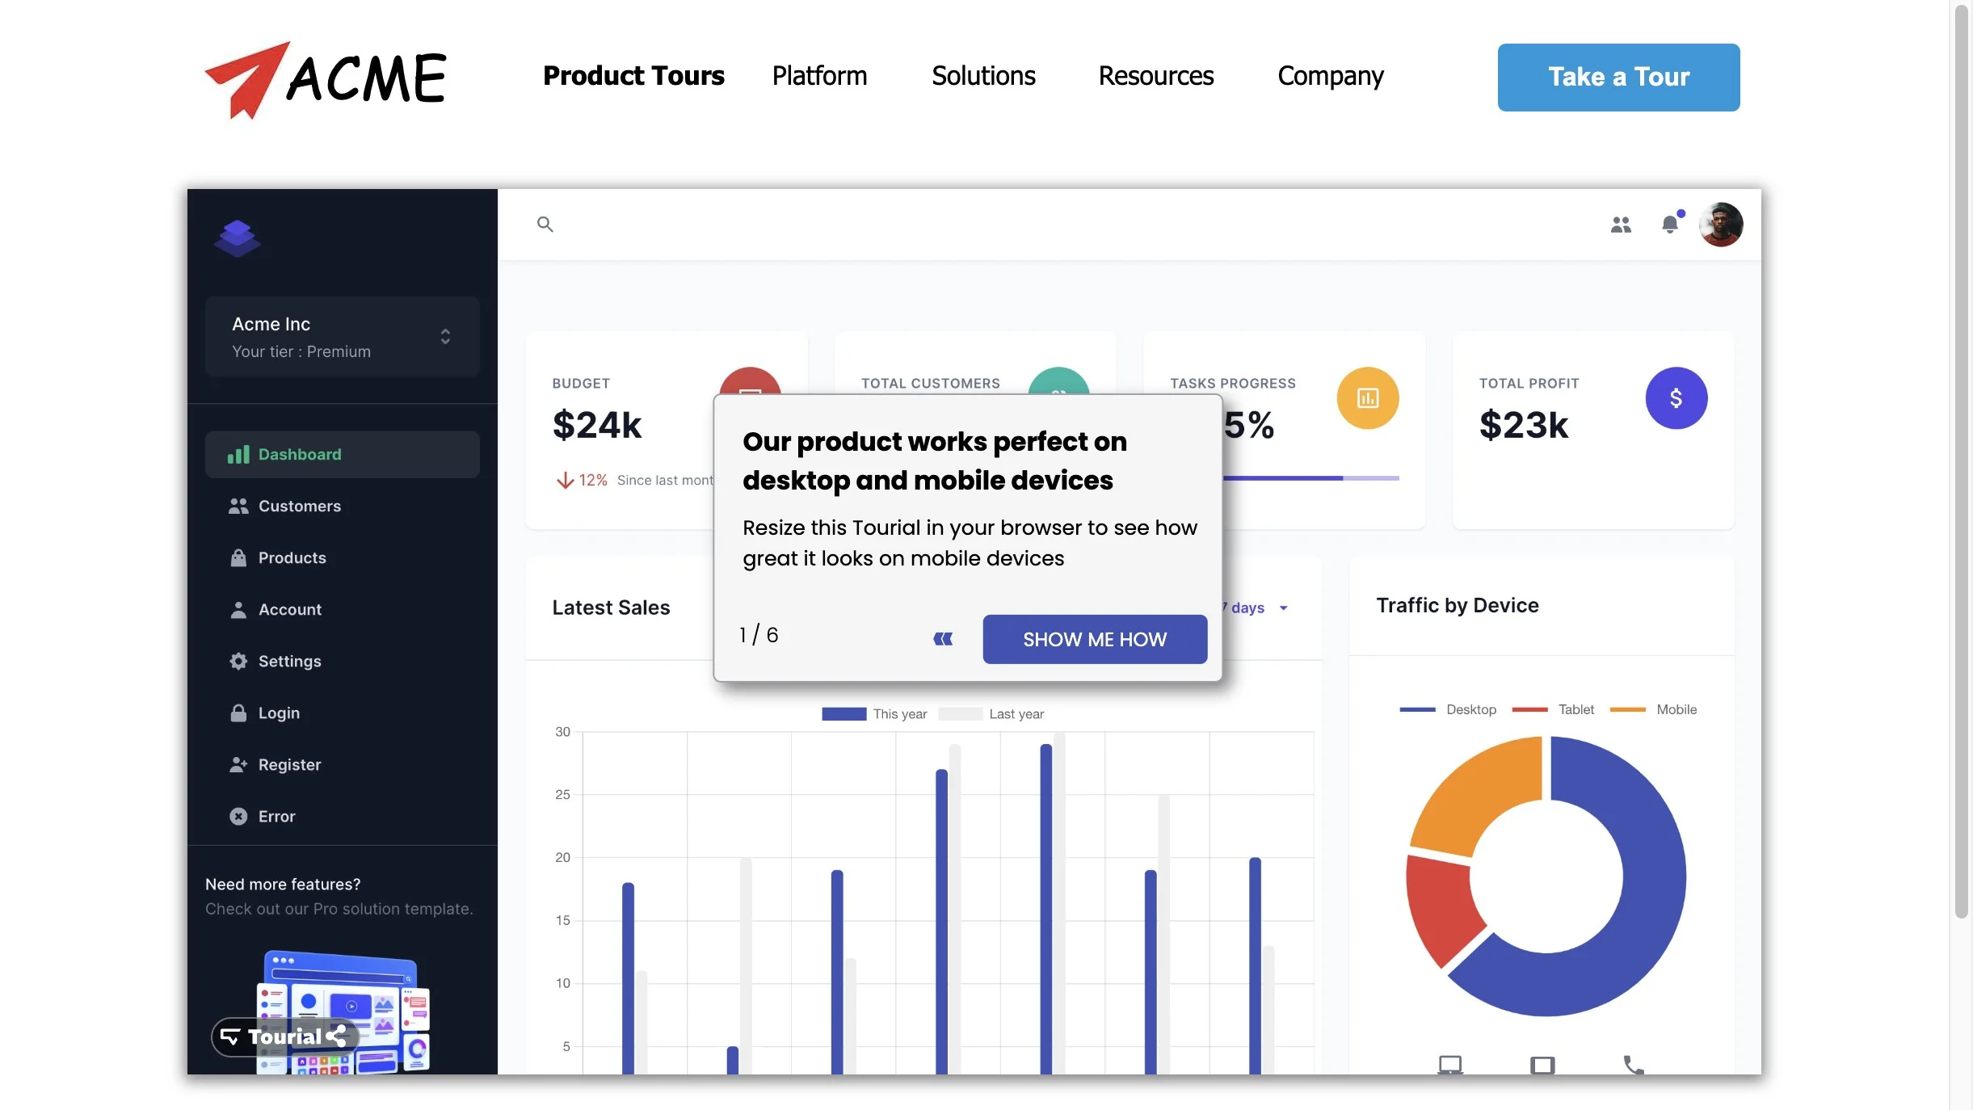Click the 'Check out our Pro solution template' text
1973x1110 pixels.
(339, 909)
